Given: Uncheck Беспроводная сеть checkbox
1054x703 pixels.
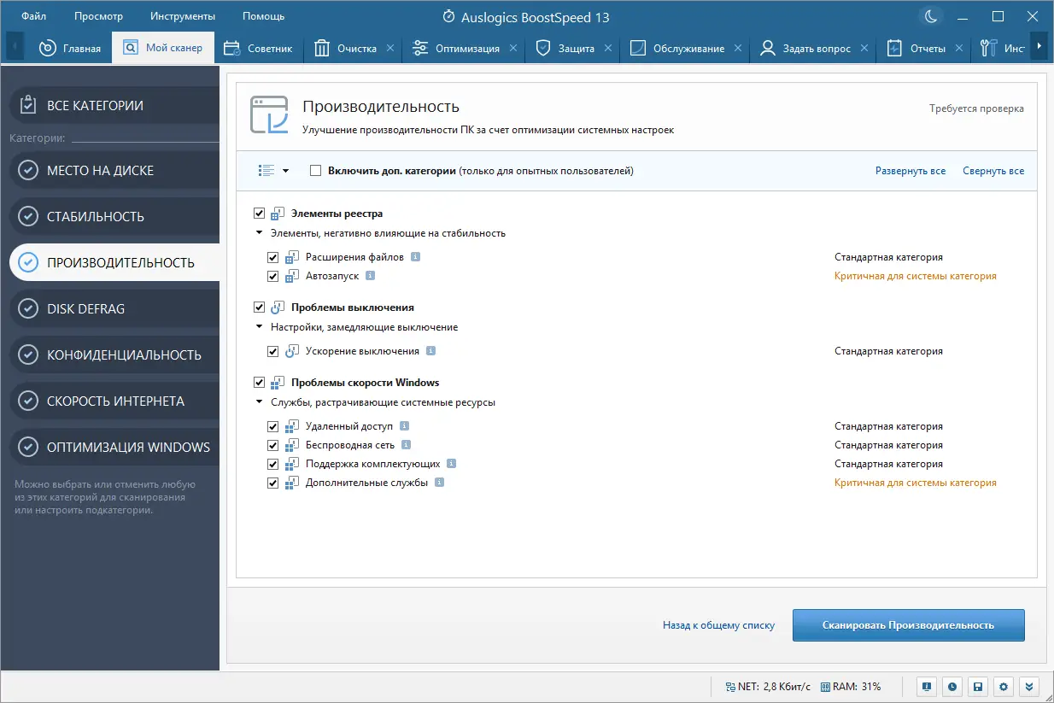Looking at the screenshot, I should point(273,445).
